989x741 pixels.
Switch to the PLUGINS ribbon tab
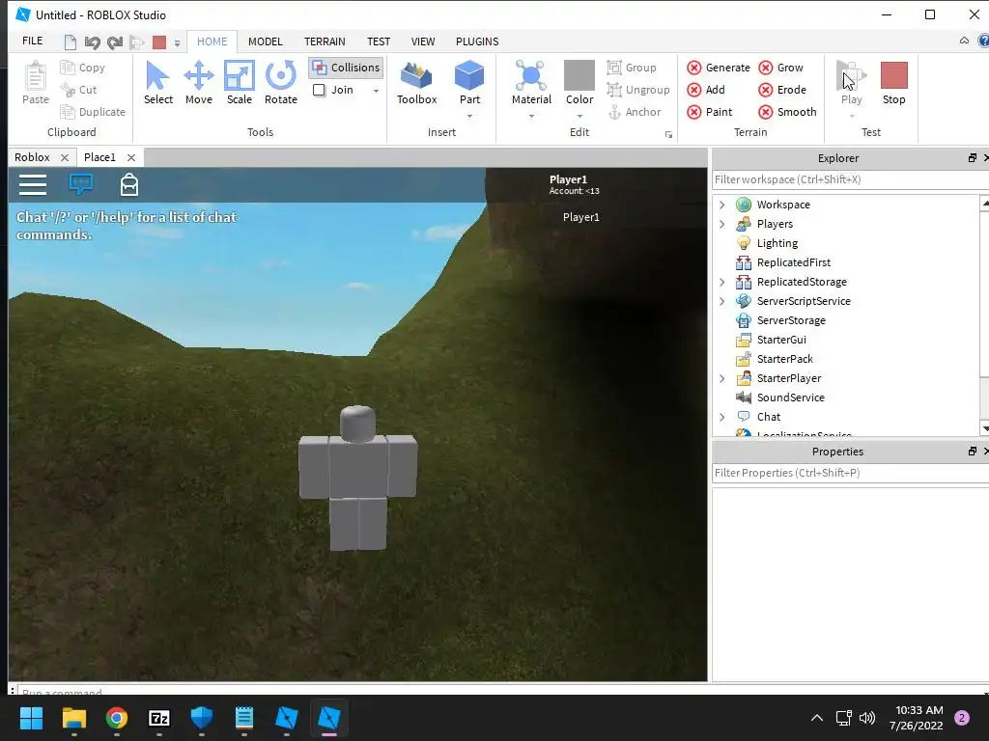(477, 41)
